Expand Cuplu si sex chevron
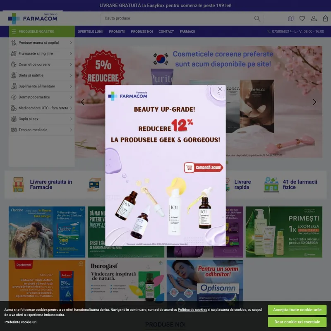Viewport: 331px width, 331px height. coord(71,119)
